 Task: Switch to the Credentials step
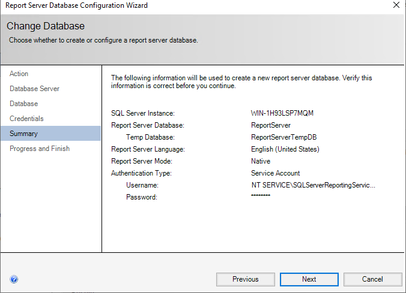pos(26,119)
